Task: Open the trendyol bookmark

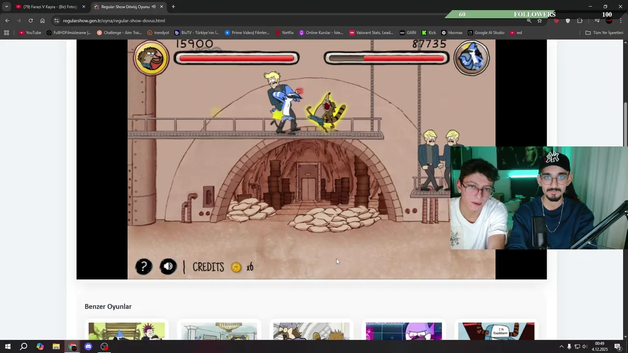Action: coord(158,33)
